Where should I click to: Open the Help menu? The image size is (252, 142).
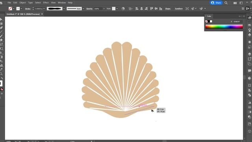point(70,3)
